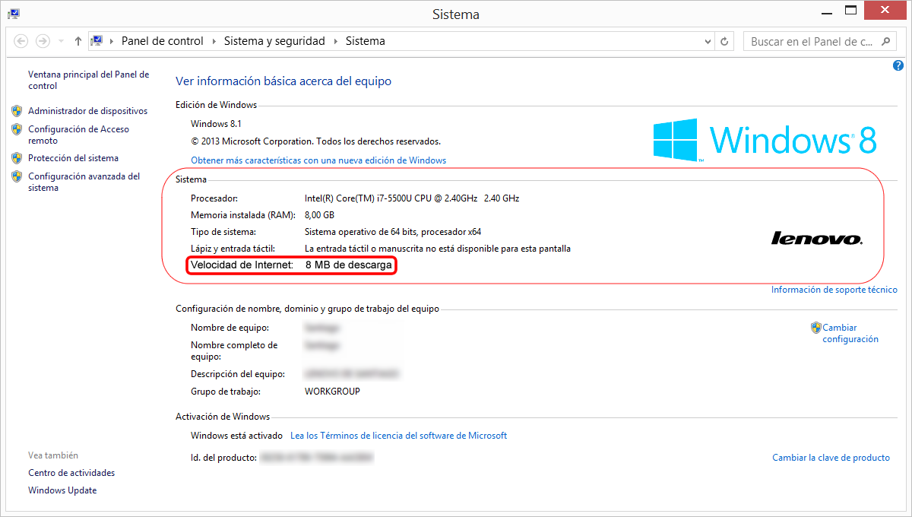Read Términos de licencia del software Microsoft
The height and width of the screenshot is (517, 912).
(x=399, y=436)
